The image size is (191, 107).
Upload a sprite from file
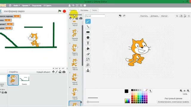pos(60,72)
